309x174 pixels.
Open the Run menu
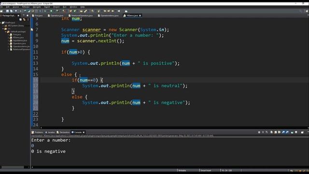coord(65,7)
